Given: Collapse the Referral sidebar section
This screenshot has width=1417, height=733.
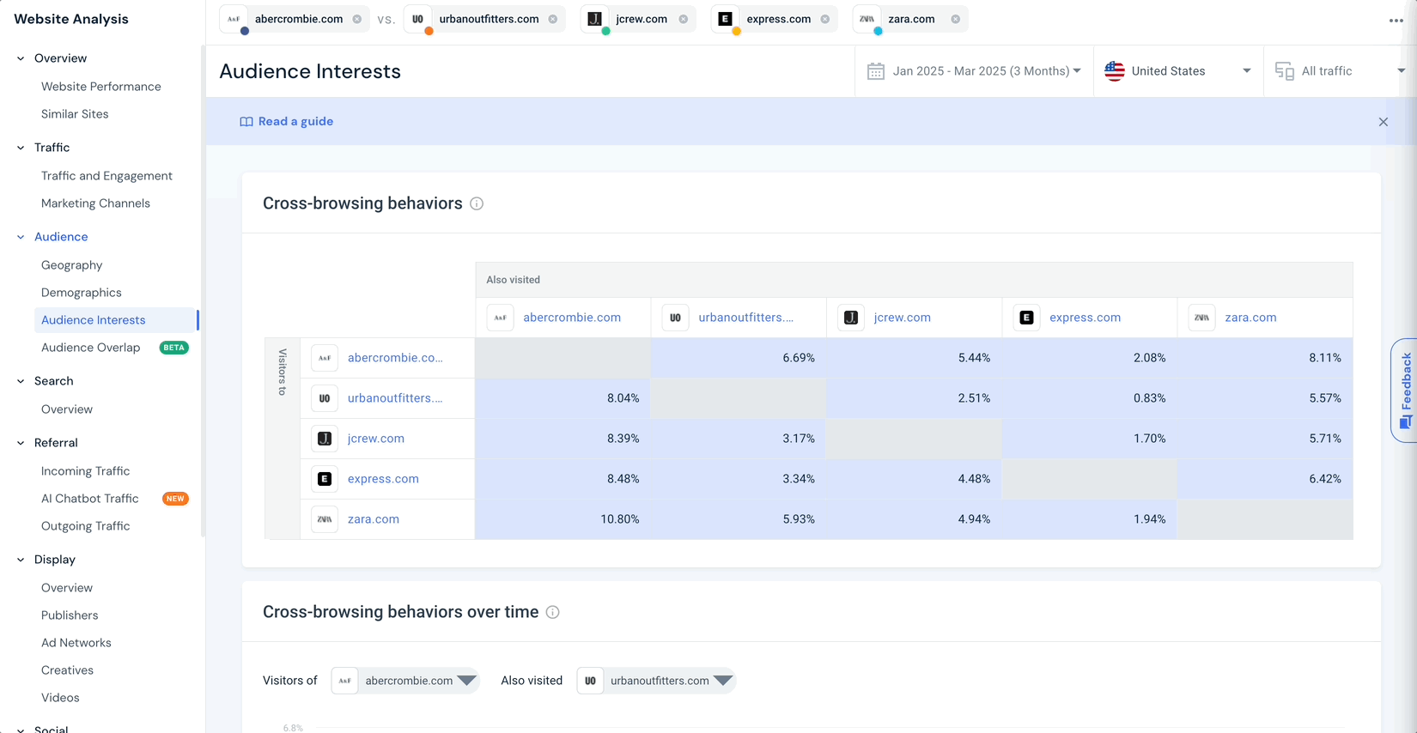Looking at the screenshot, I should (x=21, y=443).
